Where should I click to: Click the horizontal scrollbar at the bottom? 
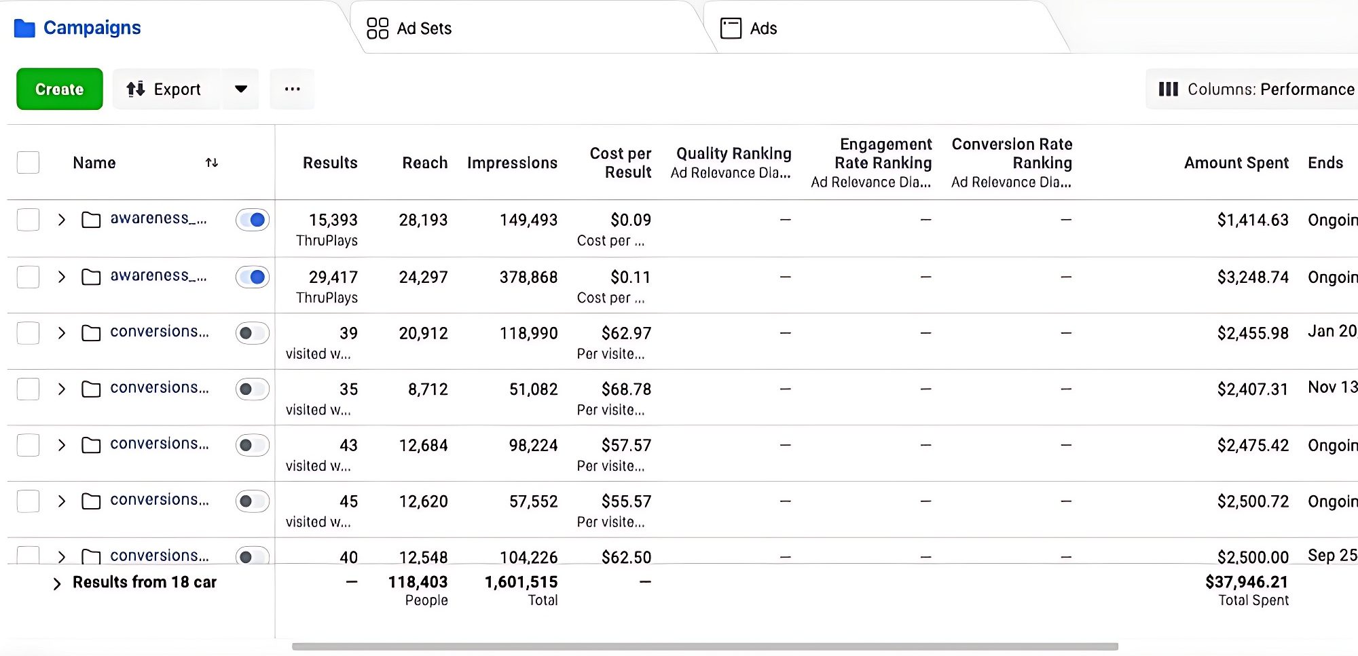[705, 647]
